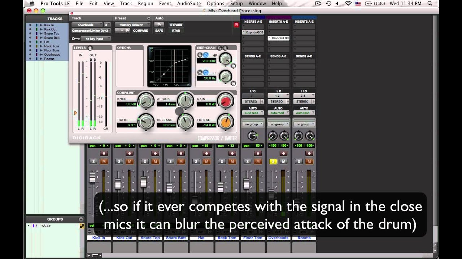The width and height of the screenshot is (462, 259).
Task: Open Overheads input selector 1-2
Action: point(278,96)
